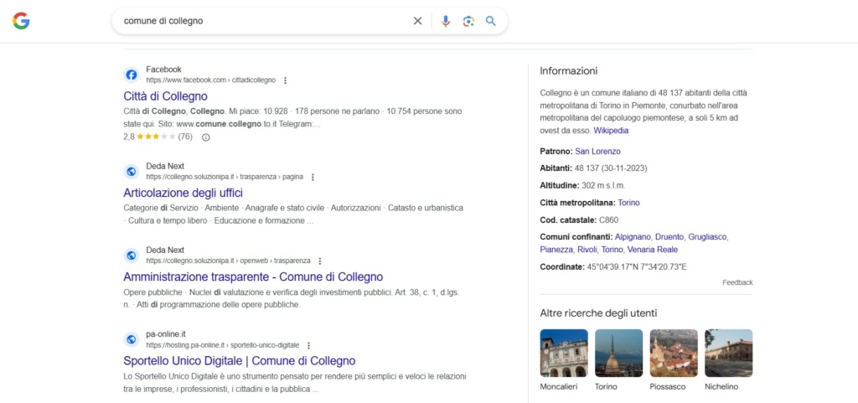Click the 'Altitudine: 302 m s.l.m.' row

click(x=582, y=185)
